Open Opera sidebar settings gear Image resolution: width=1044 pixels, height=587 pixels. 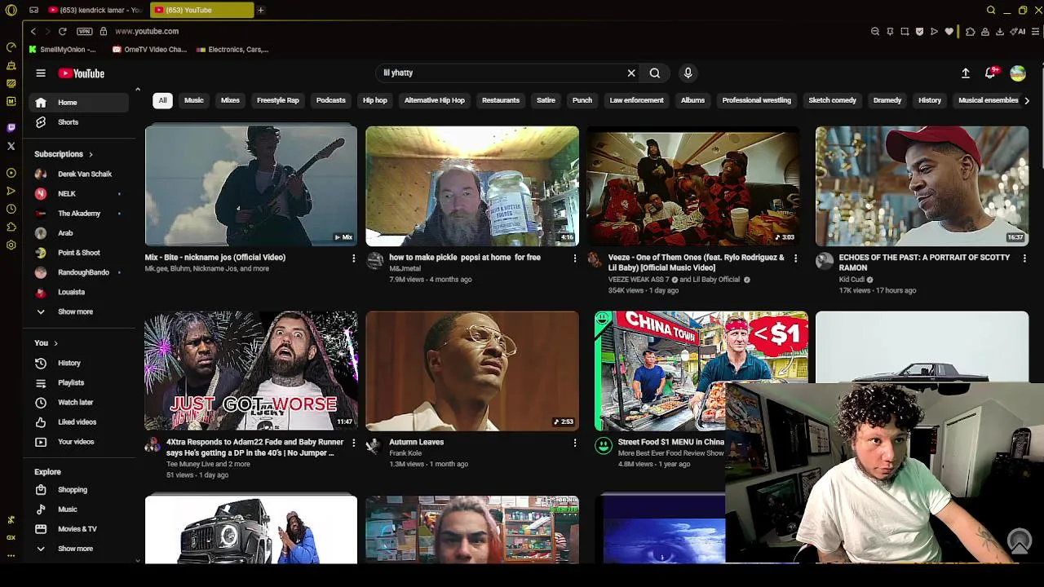click(x=11, y=245)
